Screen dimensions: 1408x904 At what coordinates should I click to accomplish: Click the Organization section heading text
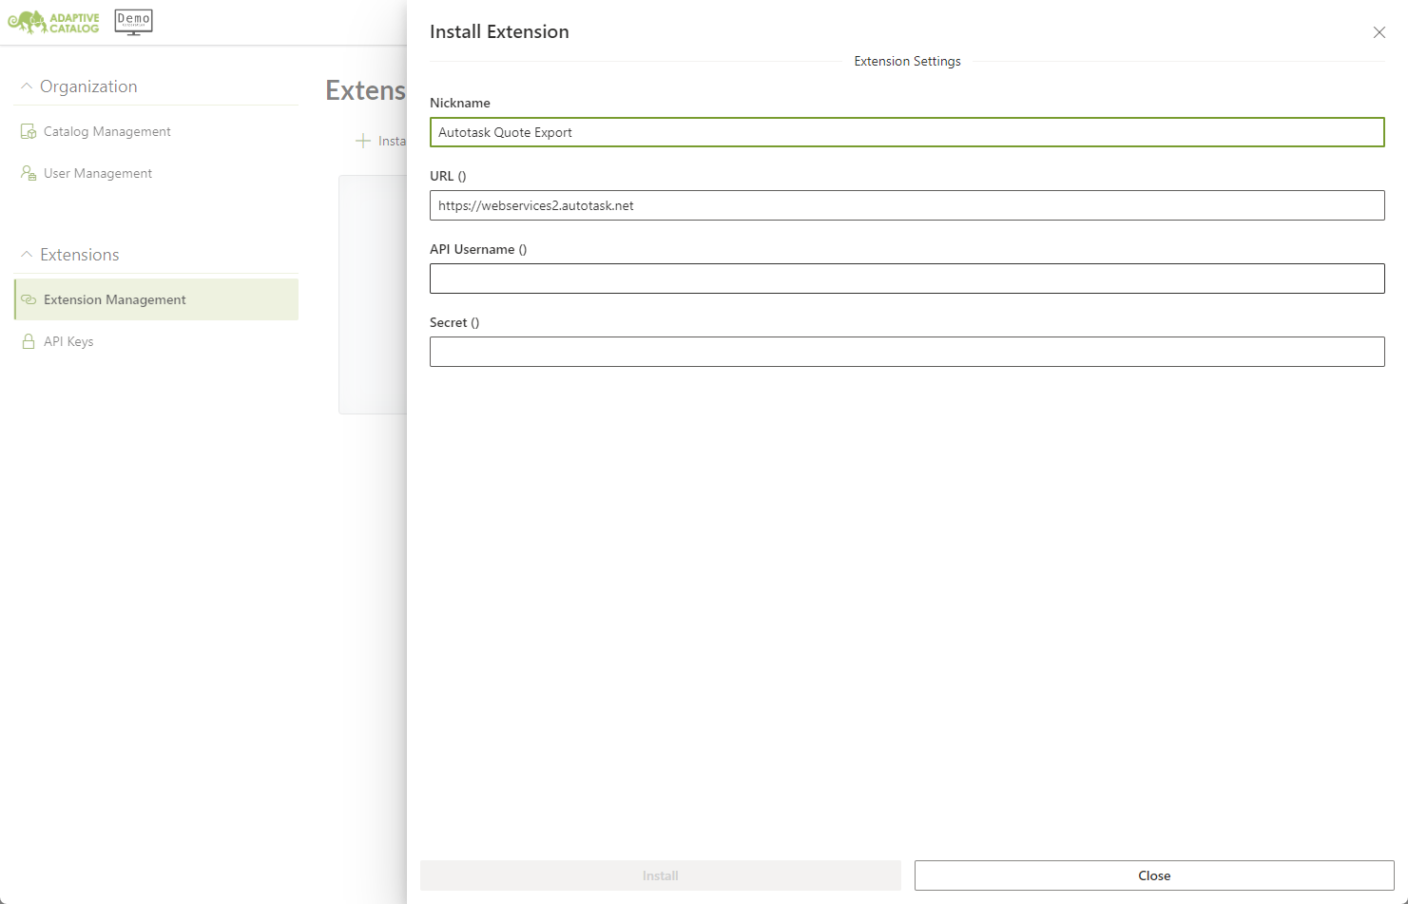tap(88, 87)
